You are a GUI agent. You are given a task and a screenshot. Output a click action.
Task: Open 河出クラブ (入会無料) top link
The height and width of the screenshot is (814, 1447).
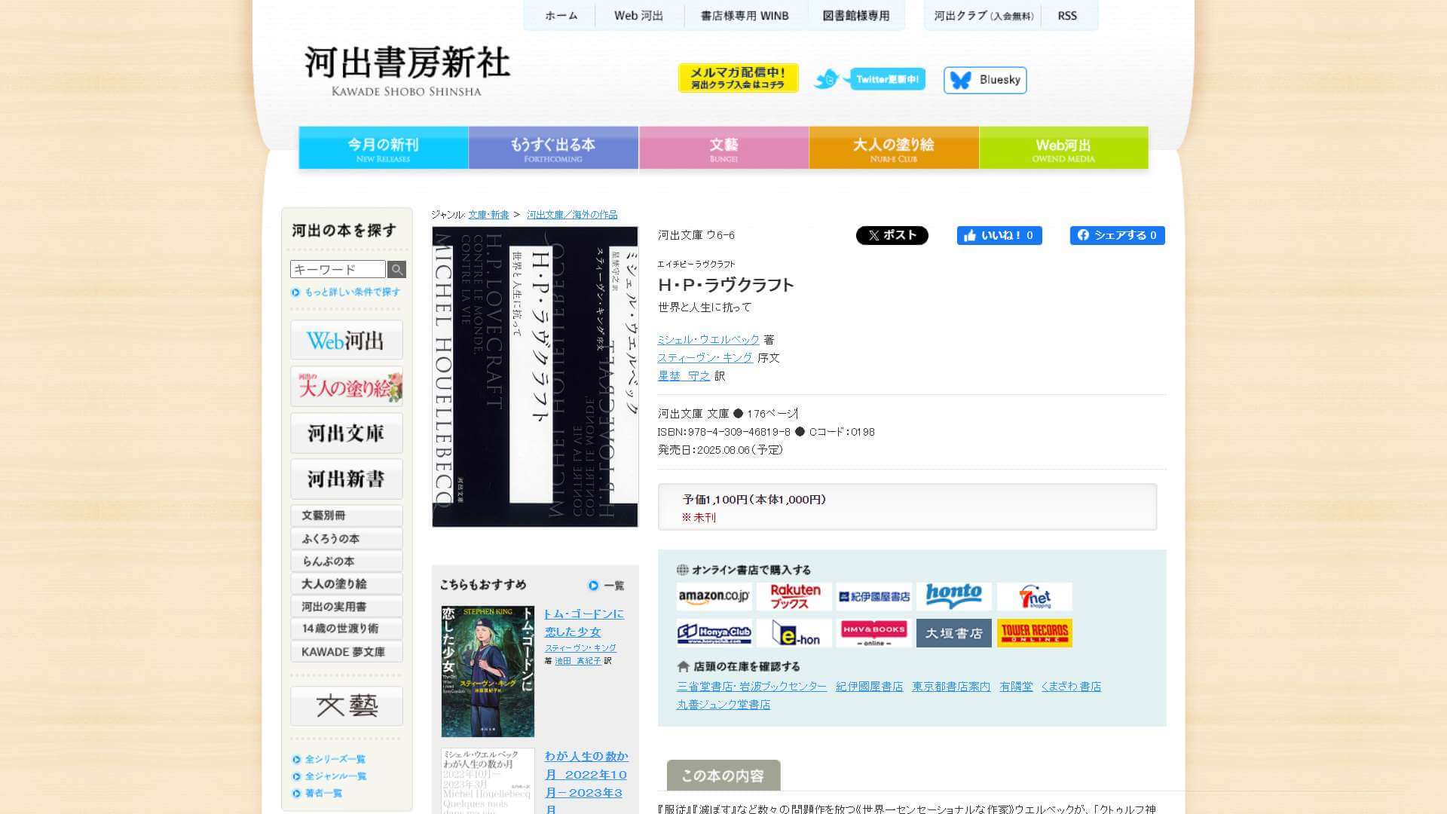pos(984,15)
